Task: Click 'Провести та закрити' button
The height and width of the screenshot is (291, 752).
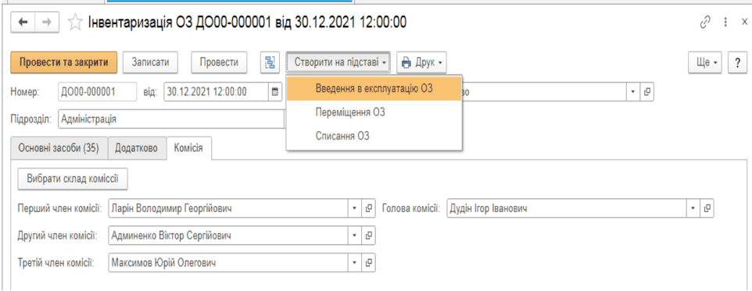Action: [x=64, y=62]
